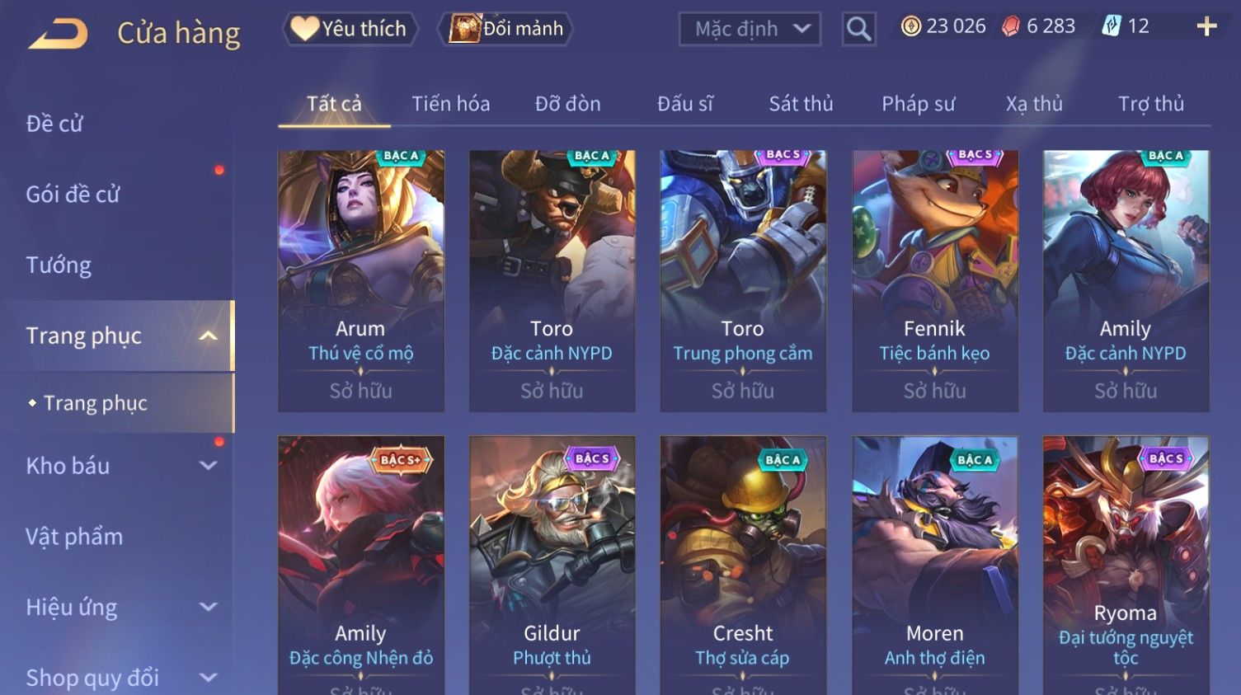Viewport: 1241px width, 695px height.
Task: Click the plus icon to add currency
Action: coord(1206,26)
